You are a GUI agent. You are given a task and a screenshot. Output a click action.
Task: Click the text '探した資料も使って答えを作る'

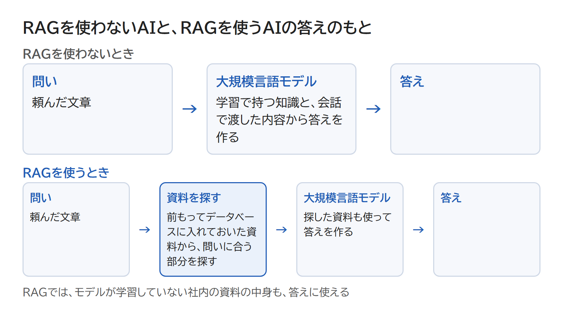click(348, 224)
